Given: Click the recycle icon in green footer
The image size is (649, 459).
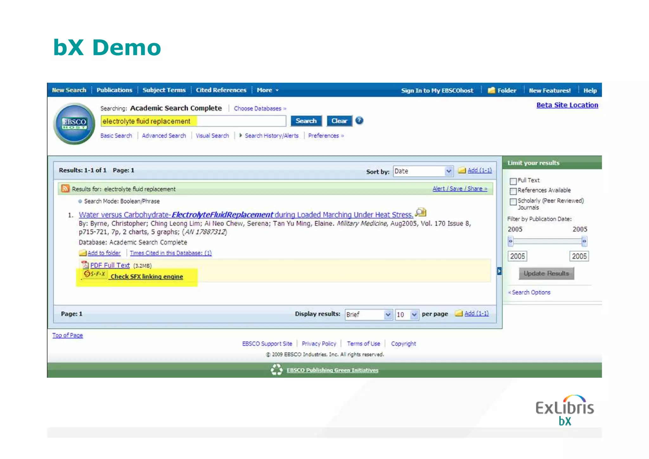Looking at the screenshot, I should pos(277,370).
